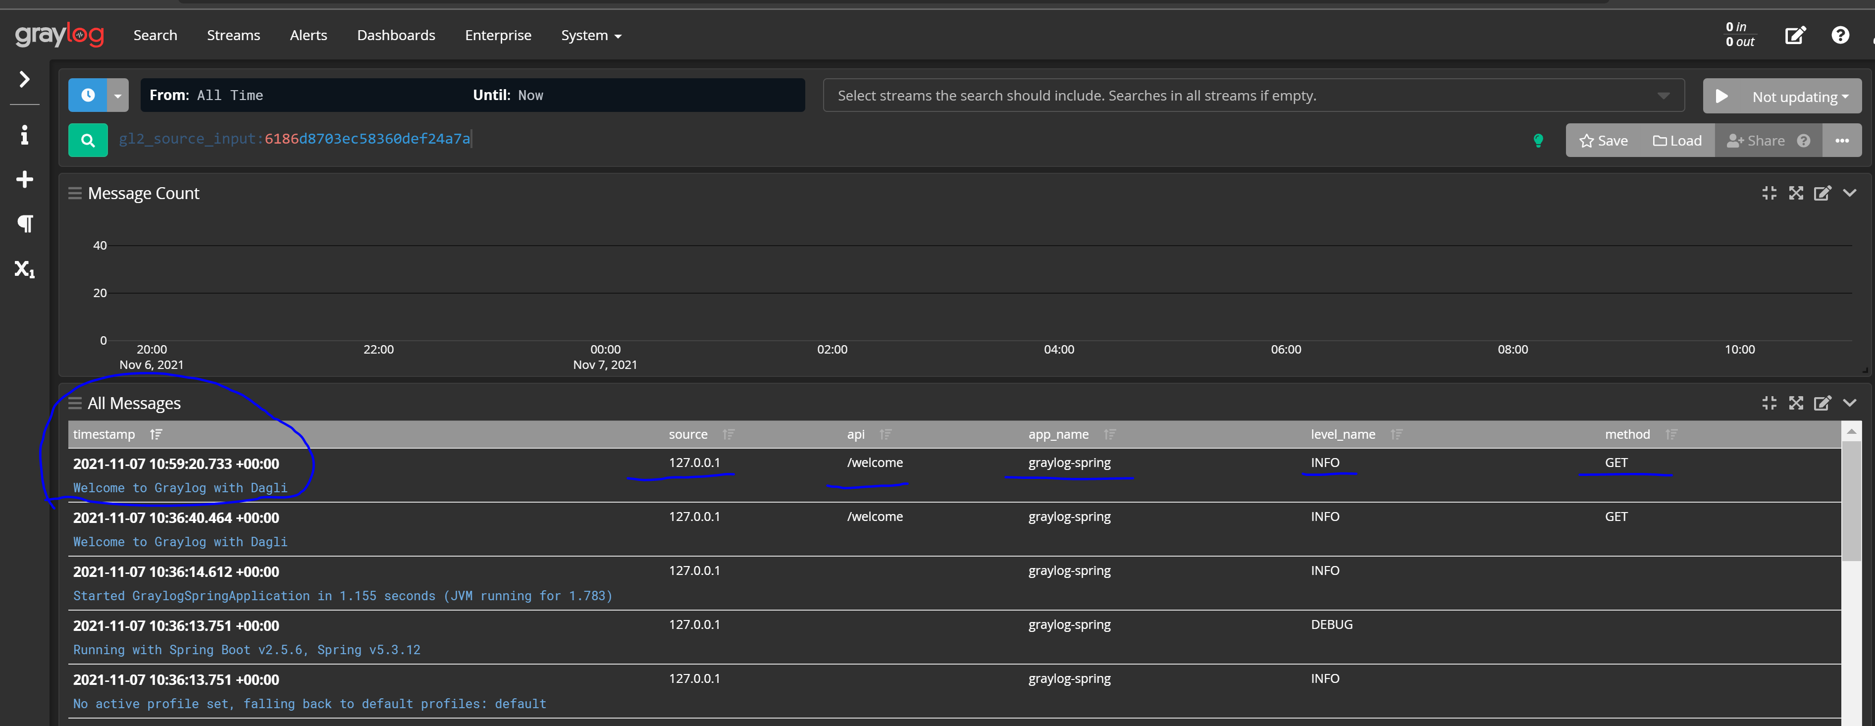
Task: Click the sidebar plus create icon
Action: 24,179
